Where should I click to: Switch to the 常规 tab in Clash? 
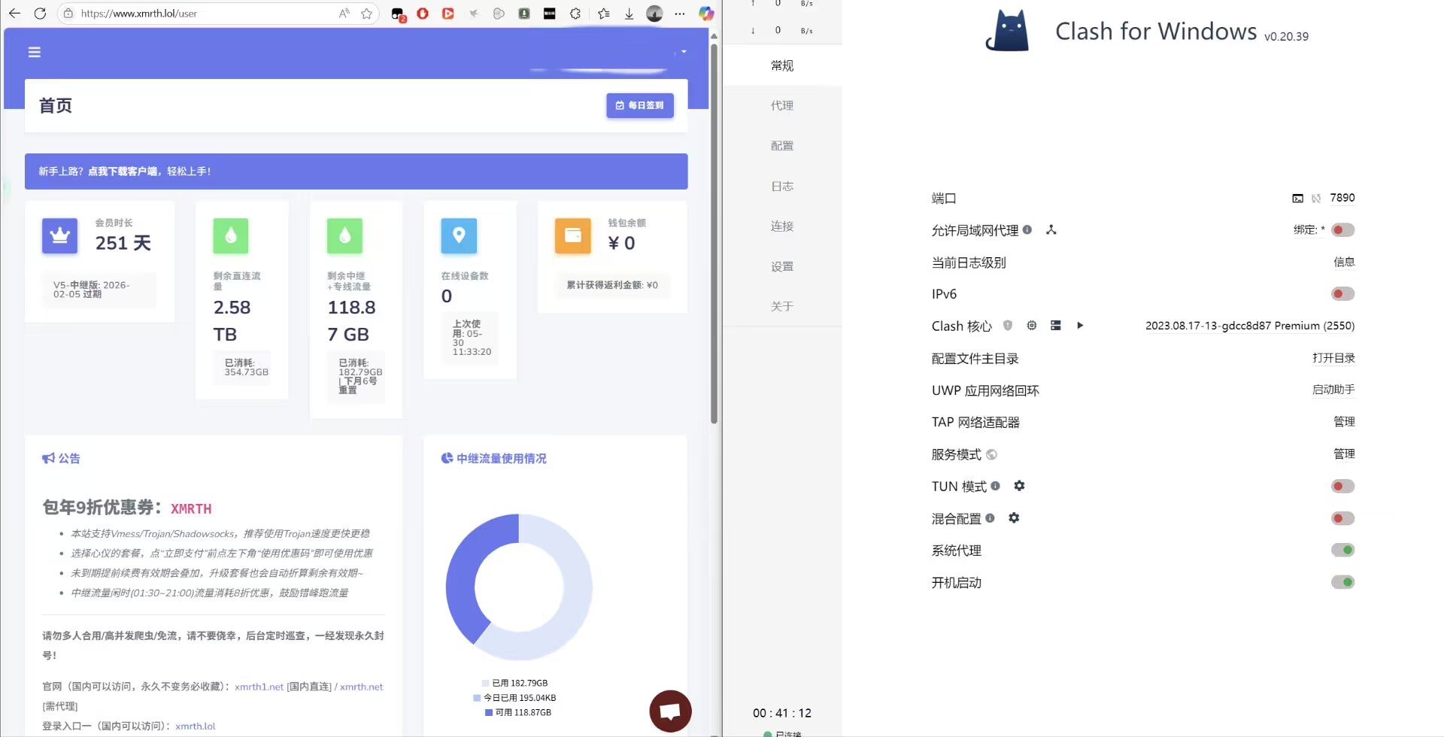[x=782, y=65]
